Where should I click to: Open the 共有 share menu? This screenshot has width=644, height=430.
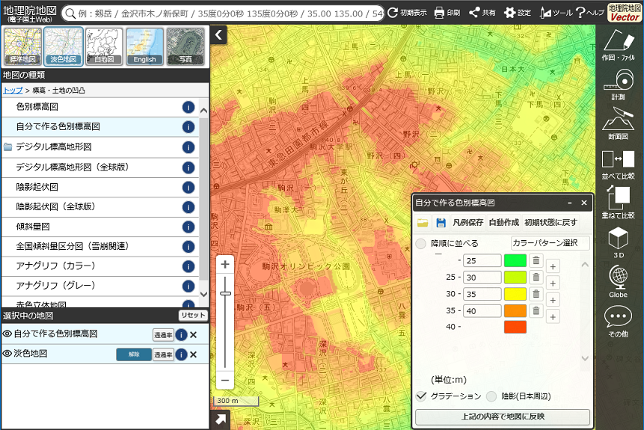[x=482, y=13]
